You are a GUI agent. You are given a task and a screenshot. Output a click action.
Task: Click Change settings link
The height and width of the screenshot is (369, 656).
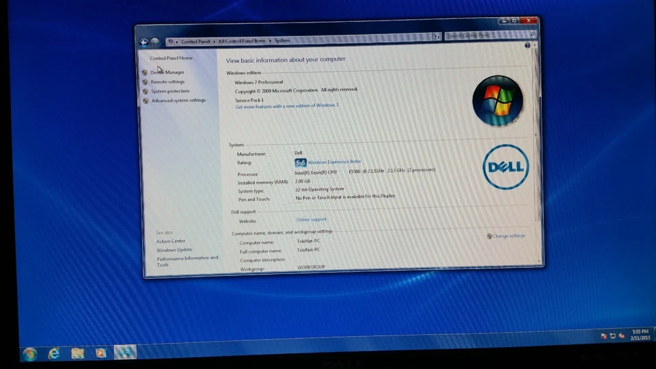(x=508, y=236)
